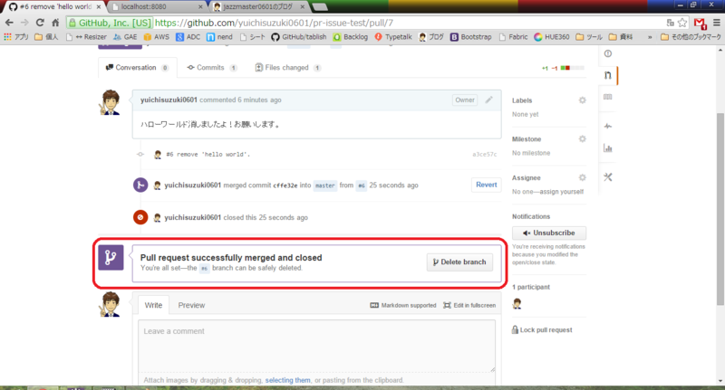
Task: Reload the page with refresh icon
Action: click(40, 23)
